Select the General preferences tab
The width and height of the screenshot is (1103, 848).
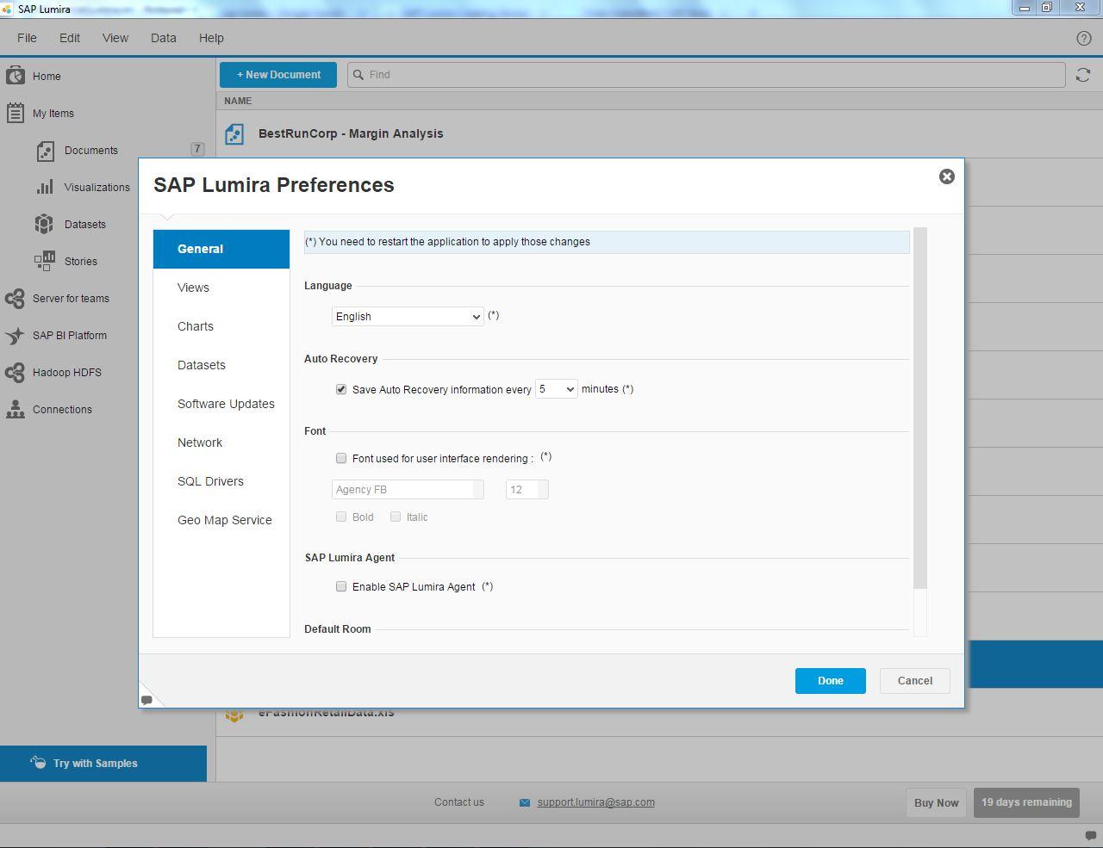coord(221,249)
